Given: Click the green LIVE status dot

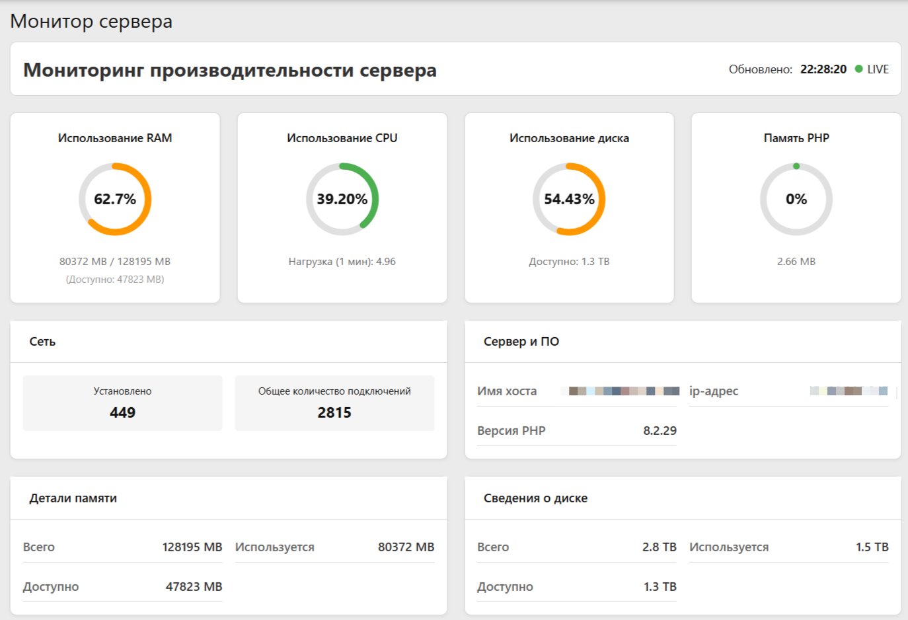Looking at the screenshot, I should (858, 69).
